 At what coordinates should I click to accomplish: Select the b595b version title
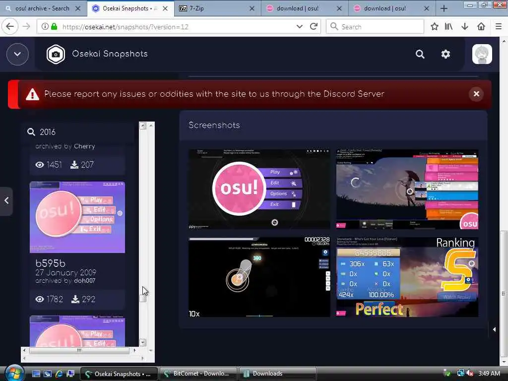coord(51,263)
